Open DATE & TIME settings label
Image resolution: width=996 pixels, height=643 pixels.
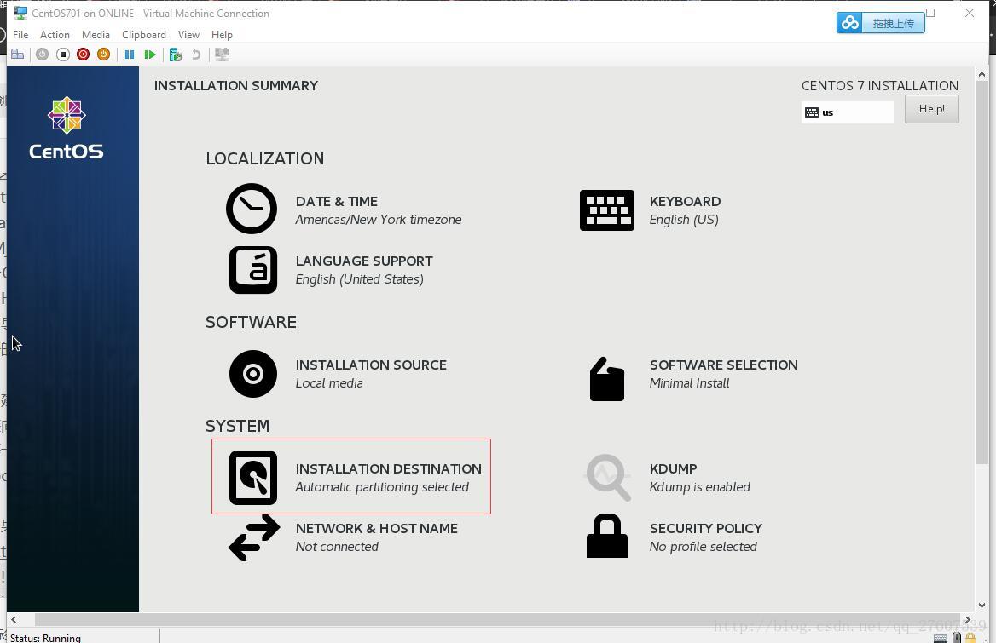tap(336, 201)
